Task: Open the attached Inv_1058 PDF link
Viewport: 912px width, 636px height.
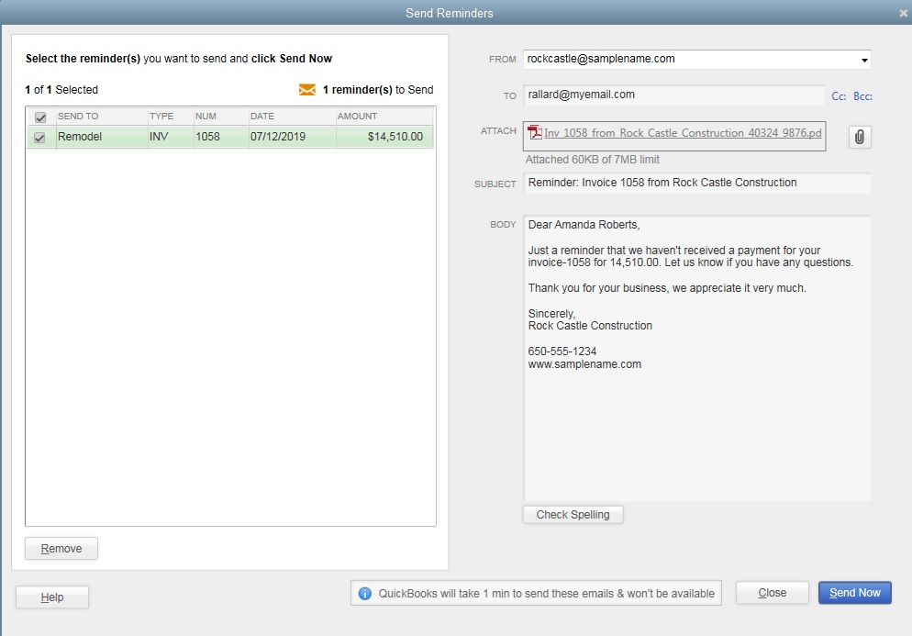Action: [683, 133]
